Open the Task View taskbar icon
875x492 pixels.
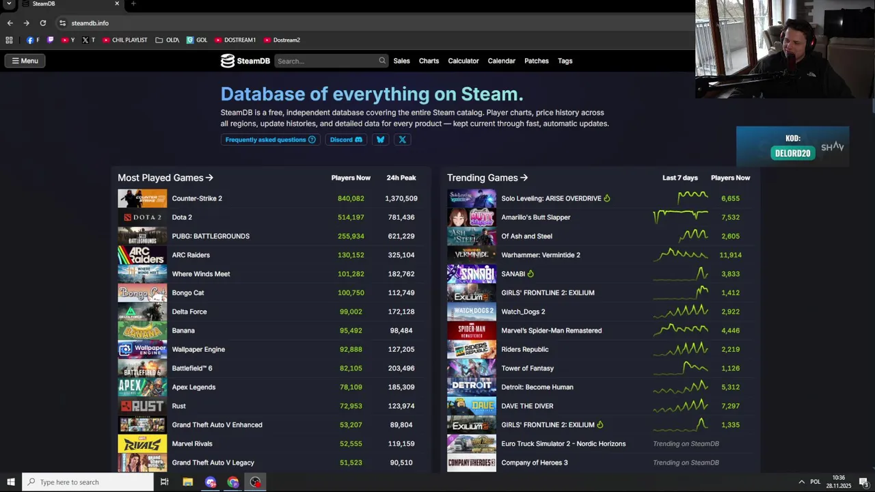point(164,482)
